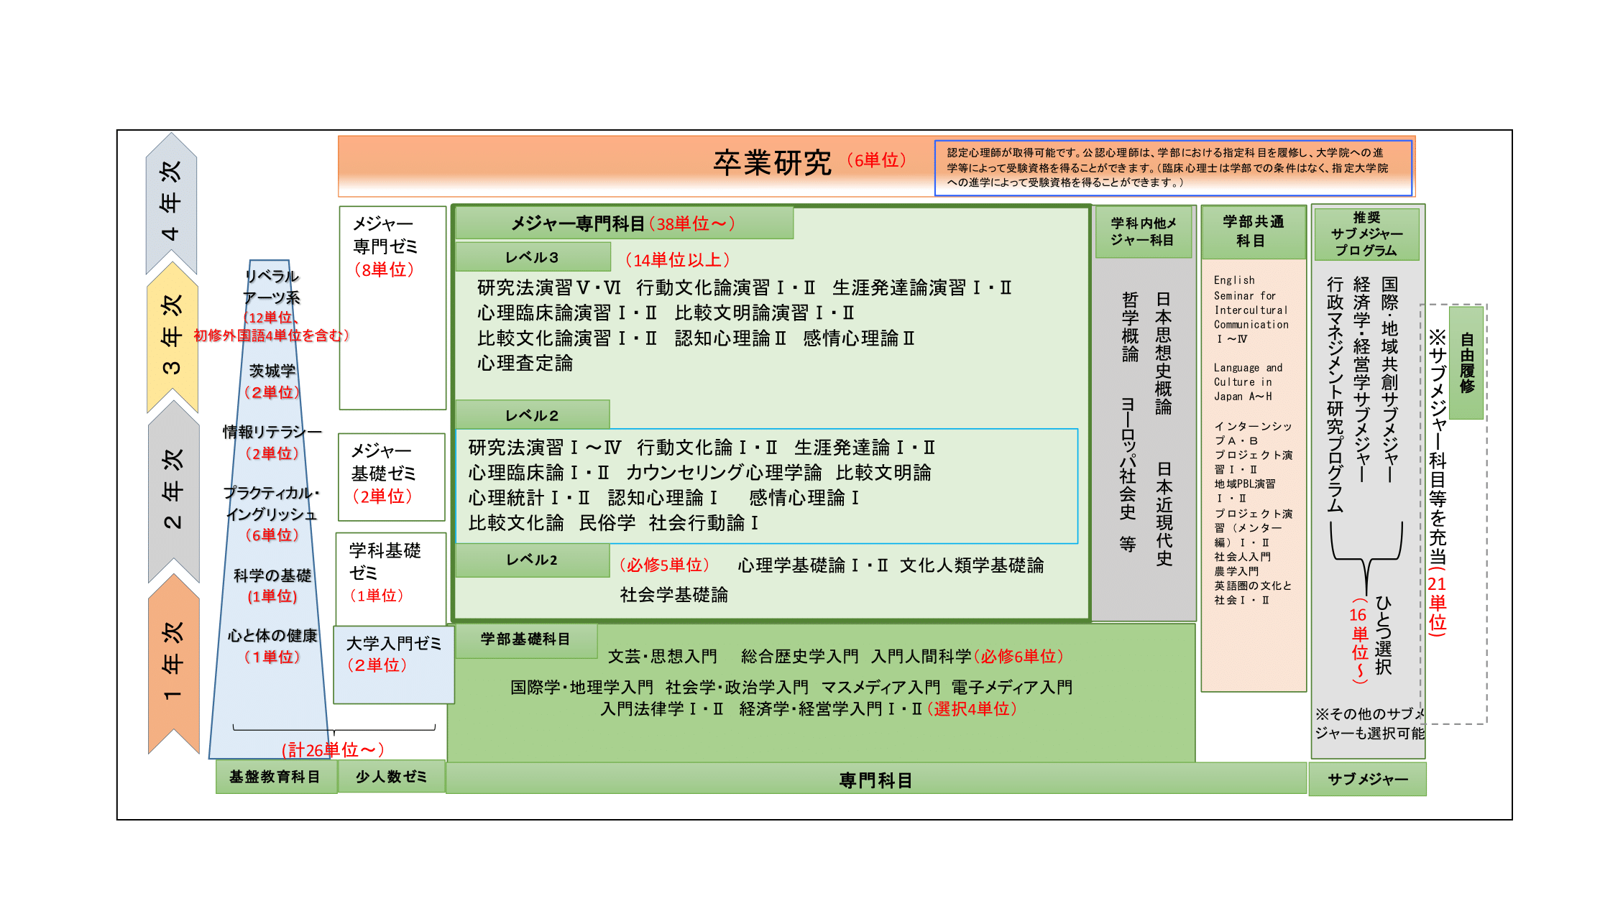Click Language and Culture in Japan text
1623x906 pixels.
point(1249,382)
